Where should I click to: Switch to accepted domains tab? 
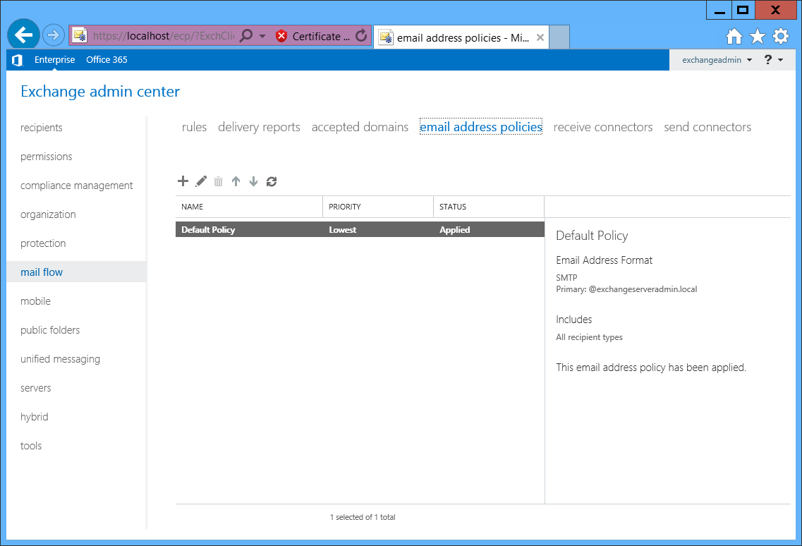(360, 127)
